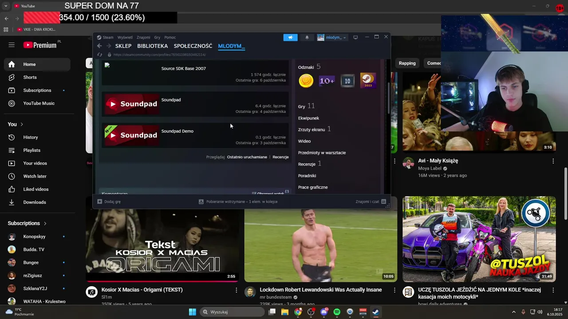Open UCZĘ TUSZOLA motorcycle video thumbnail
This screenshot has height=319, width=568.
point(479,239)
